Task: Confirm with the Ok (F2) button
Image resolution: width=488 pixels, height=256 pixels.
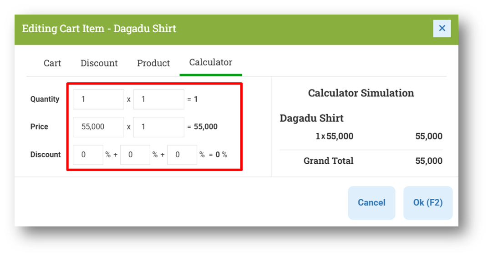Action: [x=428, y=203]
